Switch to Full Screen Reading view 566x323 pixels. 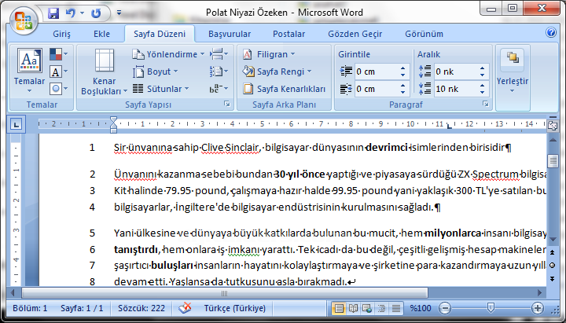pyautogui.click(x=353, y=308)
